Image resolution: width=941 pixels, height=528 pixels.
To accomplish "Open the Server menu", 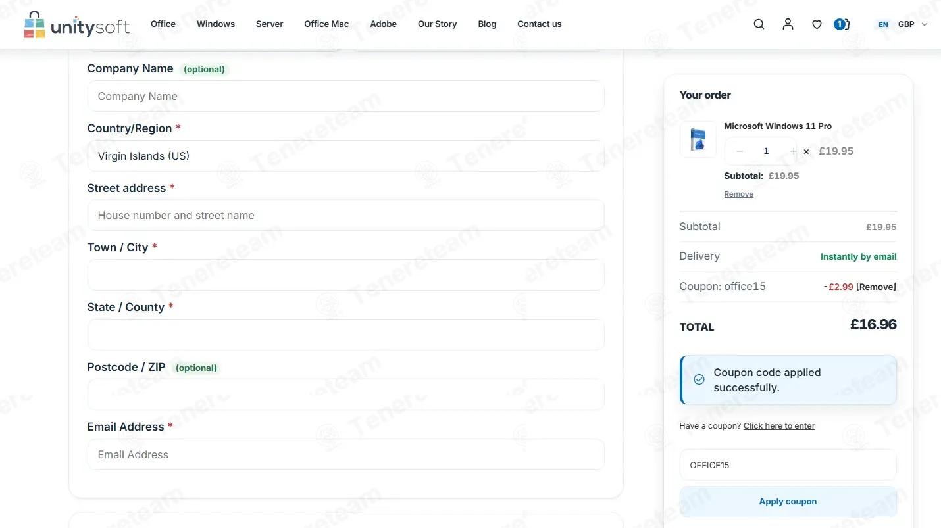I will point(269,24).
